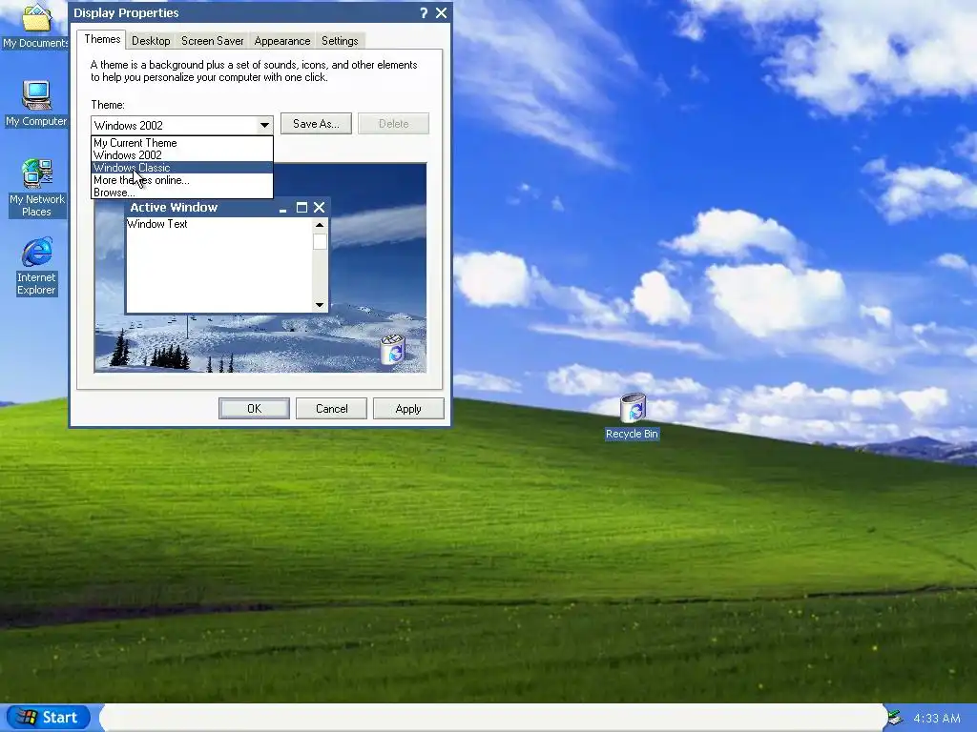Image resolution: width=977 pixels, height=732 pixels.
Task: Click the preview window's close X
Action: 319,208
